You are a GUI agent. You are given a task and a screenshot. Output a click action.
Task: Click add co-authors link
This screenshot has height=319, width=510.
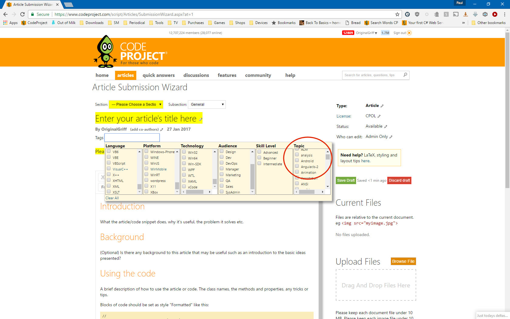(x=144, y=129)
